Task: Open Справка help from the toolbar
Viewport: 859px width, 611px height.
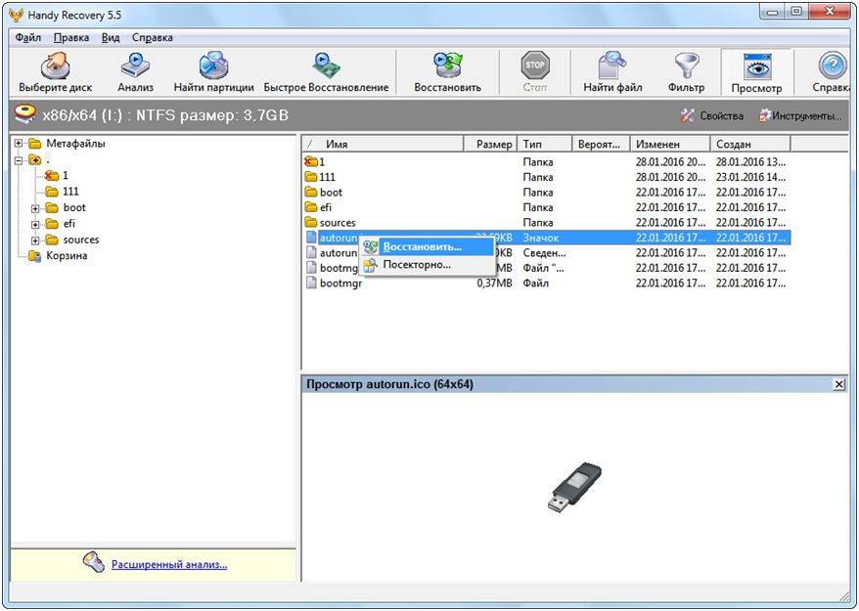Action: click(x=831, y=72)
